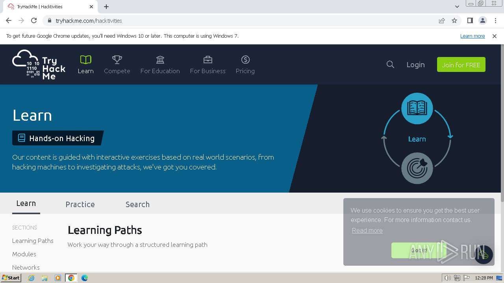Click the site search magnifier icon
This screenshot has width=504, height=283.
pos(390,64)
